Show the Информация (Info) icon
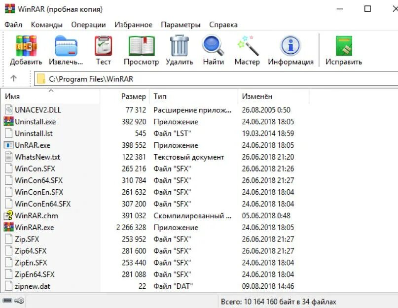Image resolution: width=398 pixels, height=308 pixels. click(x=290, y=46)
